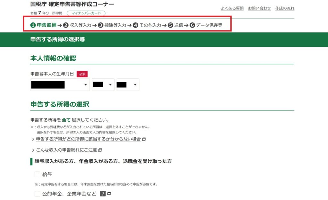Screen dimensions: 328x200
Task: Open the birth year dropdown
Action: coord(60,85)
